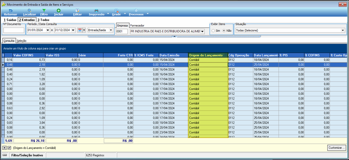Viewport: 349px width, 160px height.
Task: Click the Customizar... button
Action: coord(337,147)
